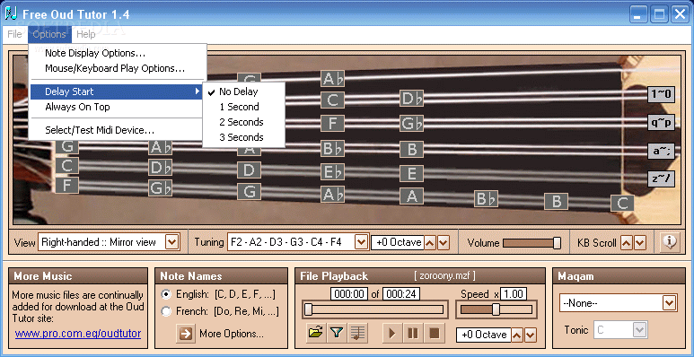Click the [ zoroony.mzf ] file name
This screenshot has height=357, width=694.
[x=444, y=276]
